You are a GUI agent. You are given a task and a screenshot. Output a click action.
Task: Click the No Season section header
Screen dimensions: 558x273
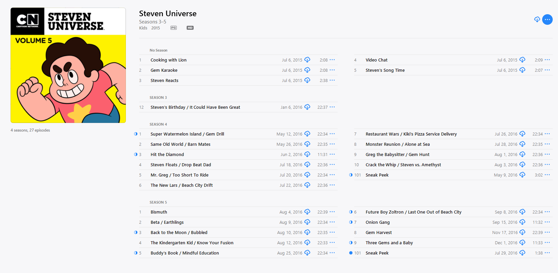tap(159, 50)
